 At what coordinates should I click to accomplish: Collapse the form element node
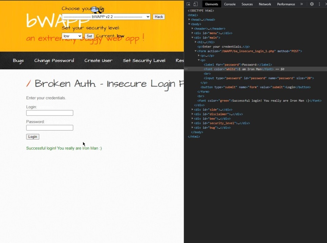196,51
